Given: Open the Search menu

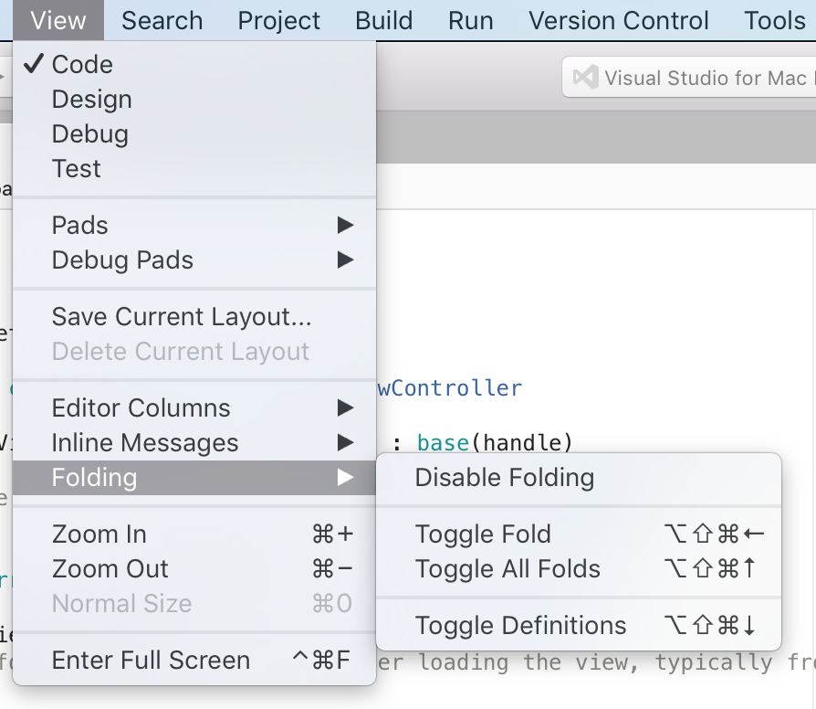Looking at the screenshot, I should (x=162, y=20).
